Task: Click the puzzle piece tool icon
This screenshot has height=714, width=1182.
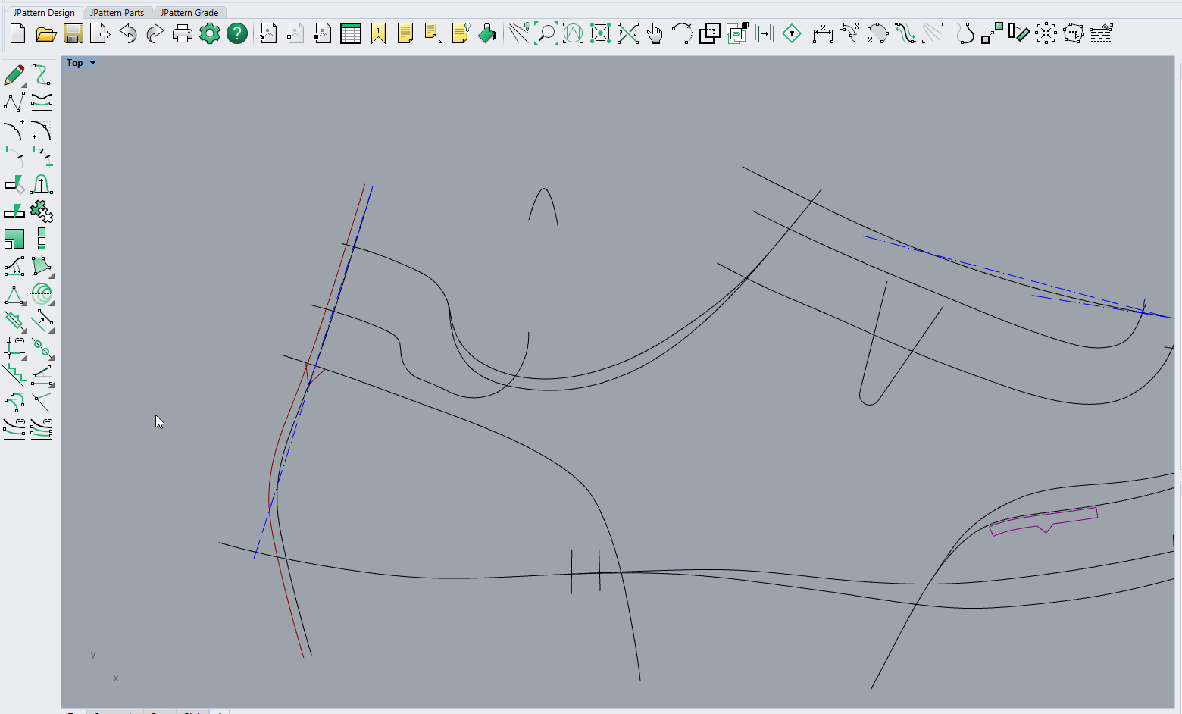Action: pos(42,211)
